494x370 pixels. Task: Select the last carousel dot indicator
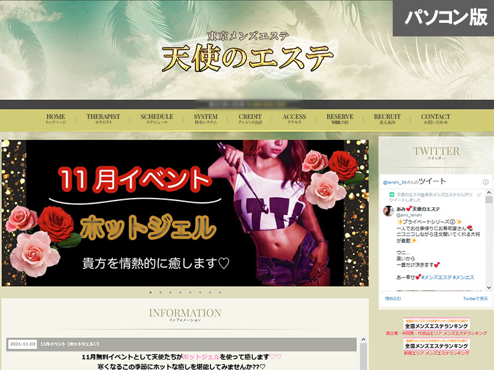219,292
